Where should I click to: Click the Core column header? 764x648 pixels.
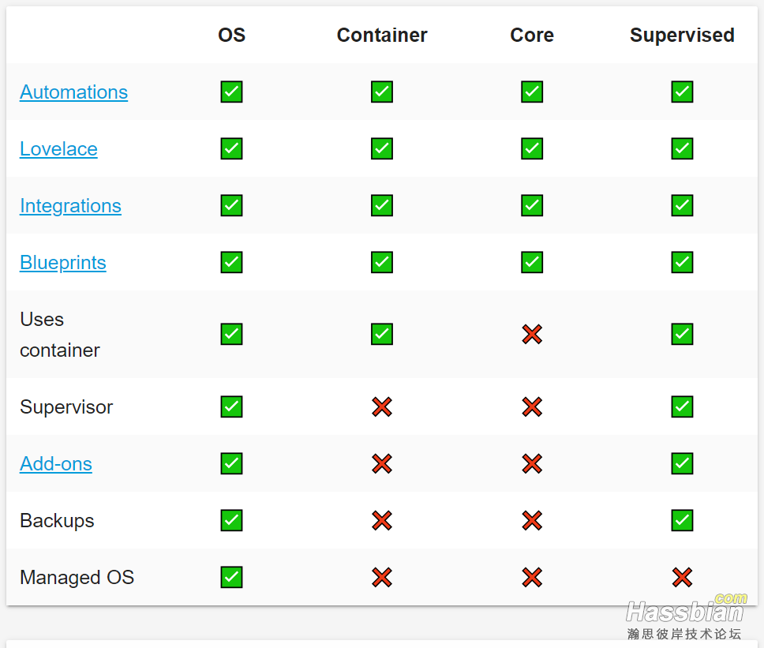click(532, 36)
